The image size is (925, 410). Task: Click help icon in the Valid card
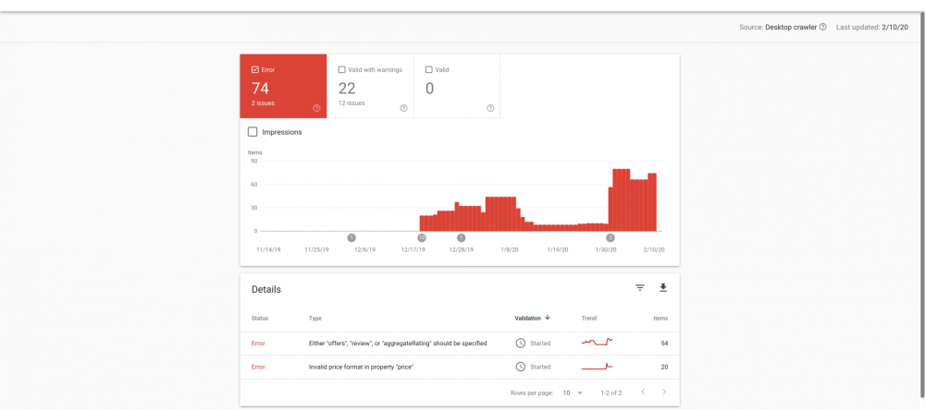coord(490,108)
